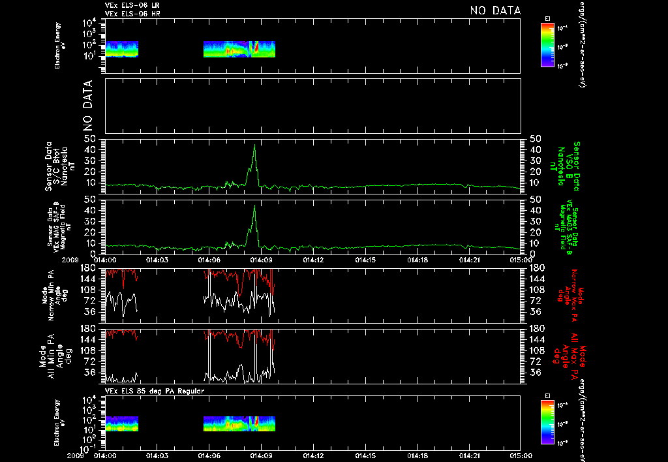Click the 'EI' label above the top color bar
The width and height of the screenshot is (668, 462).
547,19
